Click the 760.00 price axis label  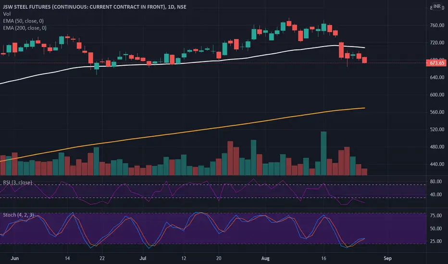click(x=437, y=25)
